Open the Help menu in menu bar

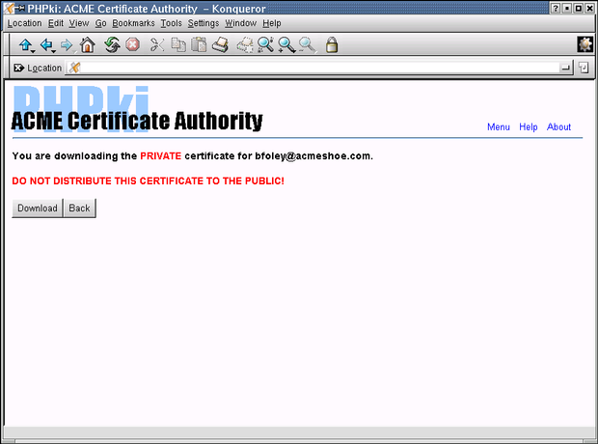tap(272, 23)
